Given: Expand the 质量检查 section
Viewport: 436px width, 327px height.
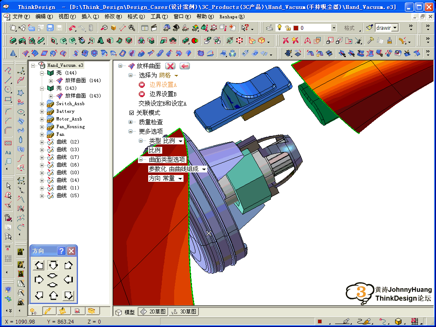Looking at the screenshot, I should (x=130, y=122).
